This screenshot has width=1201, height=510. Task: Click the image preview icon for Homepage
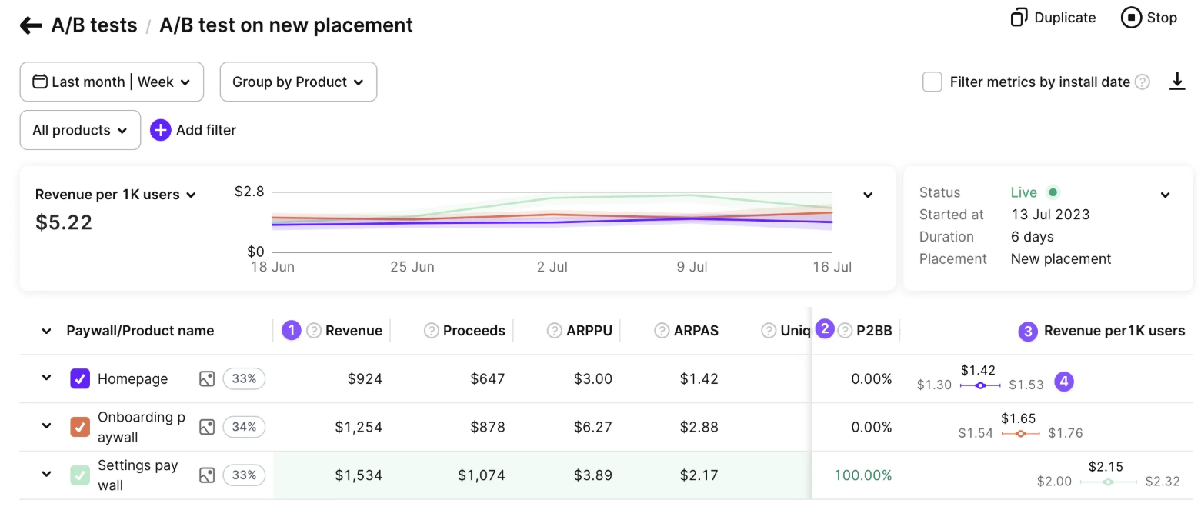(x=206, y=378)
